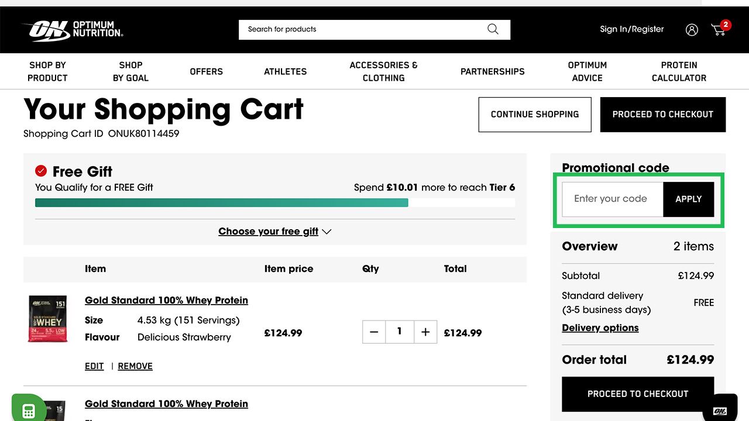Open first Gold Standard 100% Whey Protein link
749x421 pixels.
coord(166,301)
